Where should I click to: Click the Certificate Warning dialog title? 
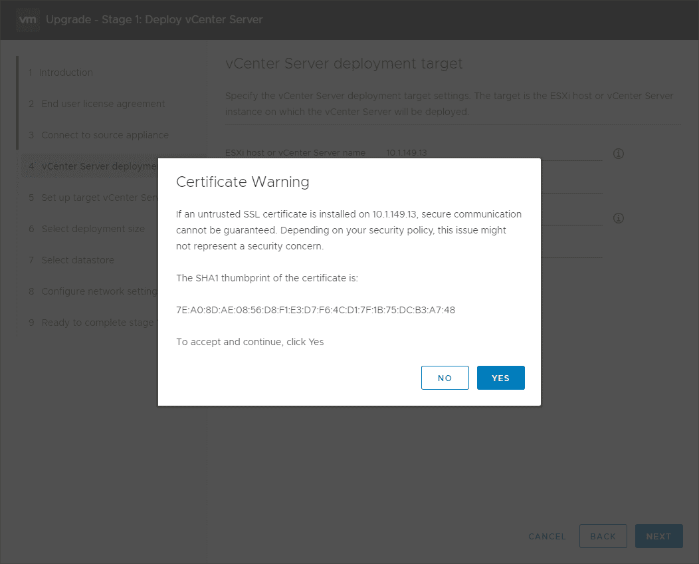(x=243, y=182)
